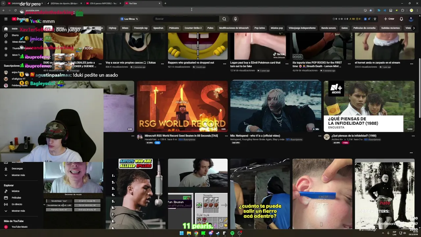Screen dimensions: 421x237
Task: Open options for the infidelidad 1988 video
Action: (x=413, y=136)
